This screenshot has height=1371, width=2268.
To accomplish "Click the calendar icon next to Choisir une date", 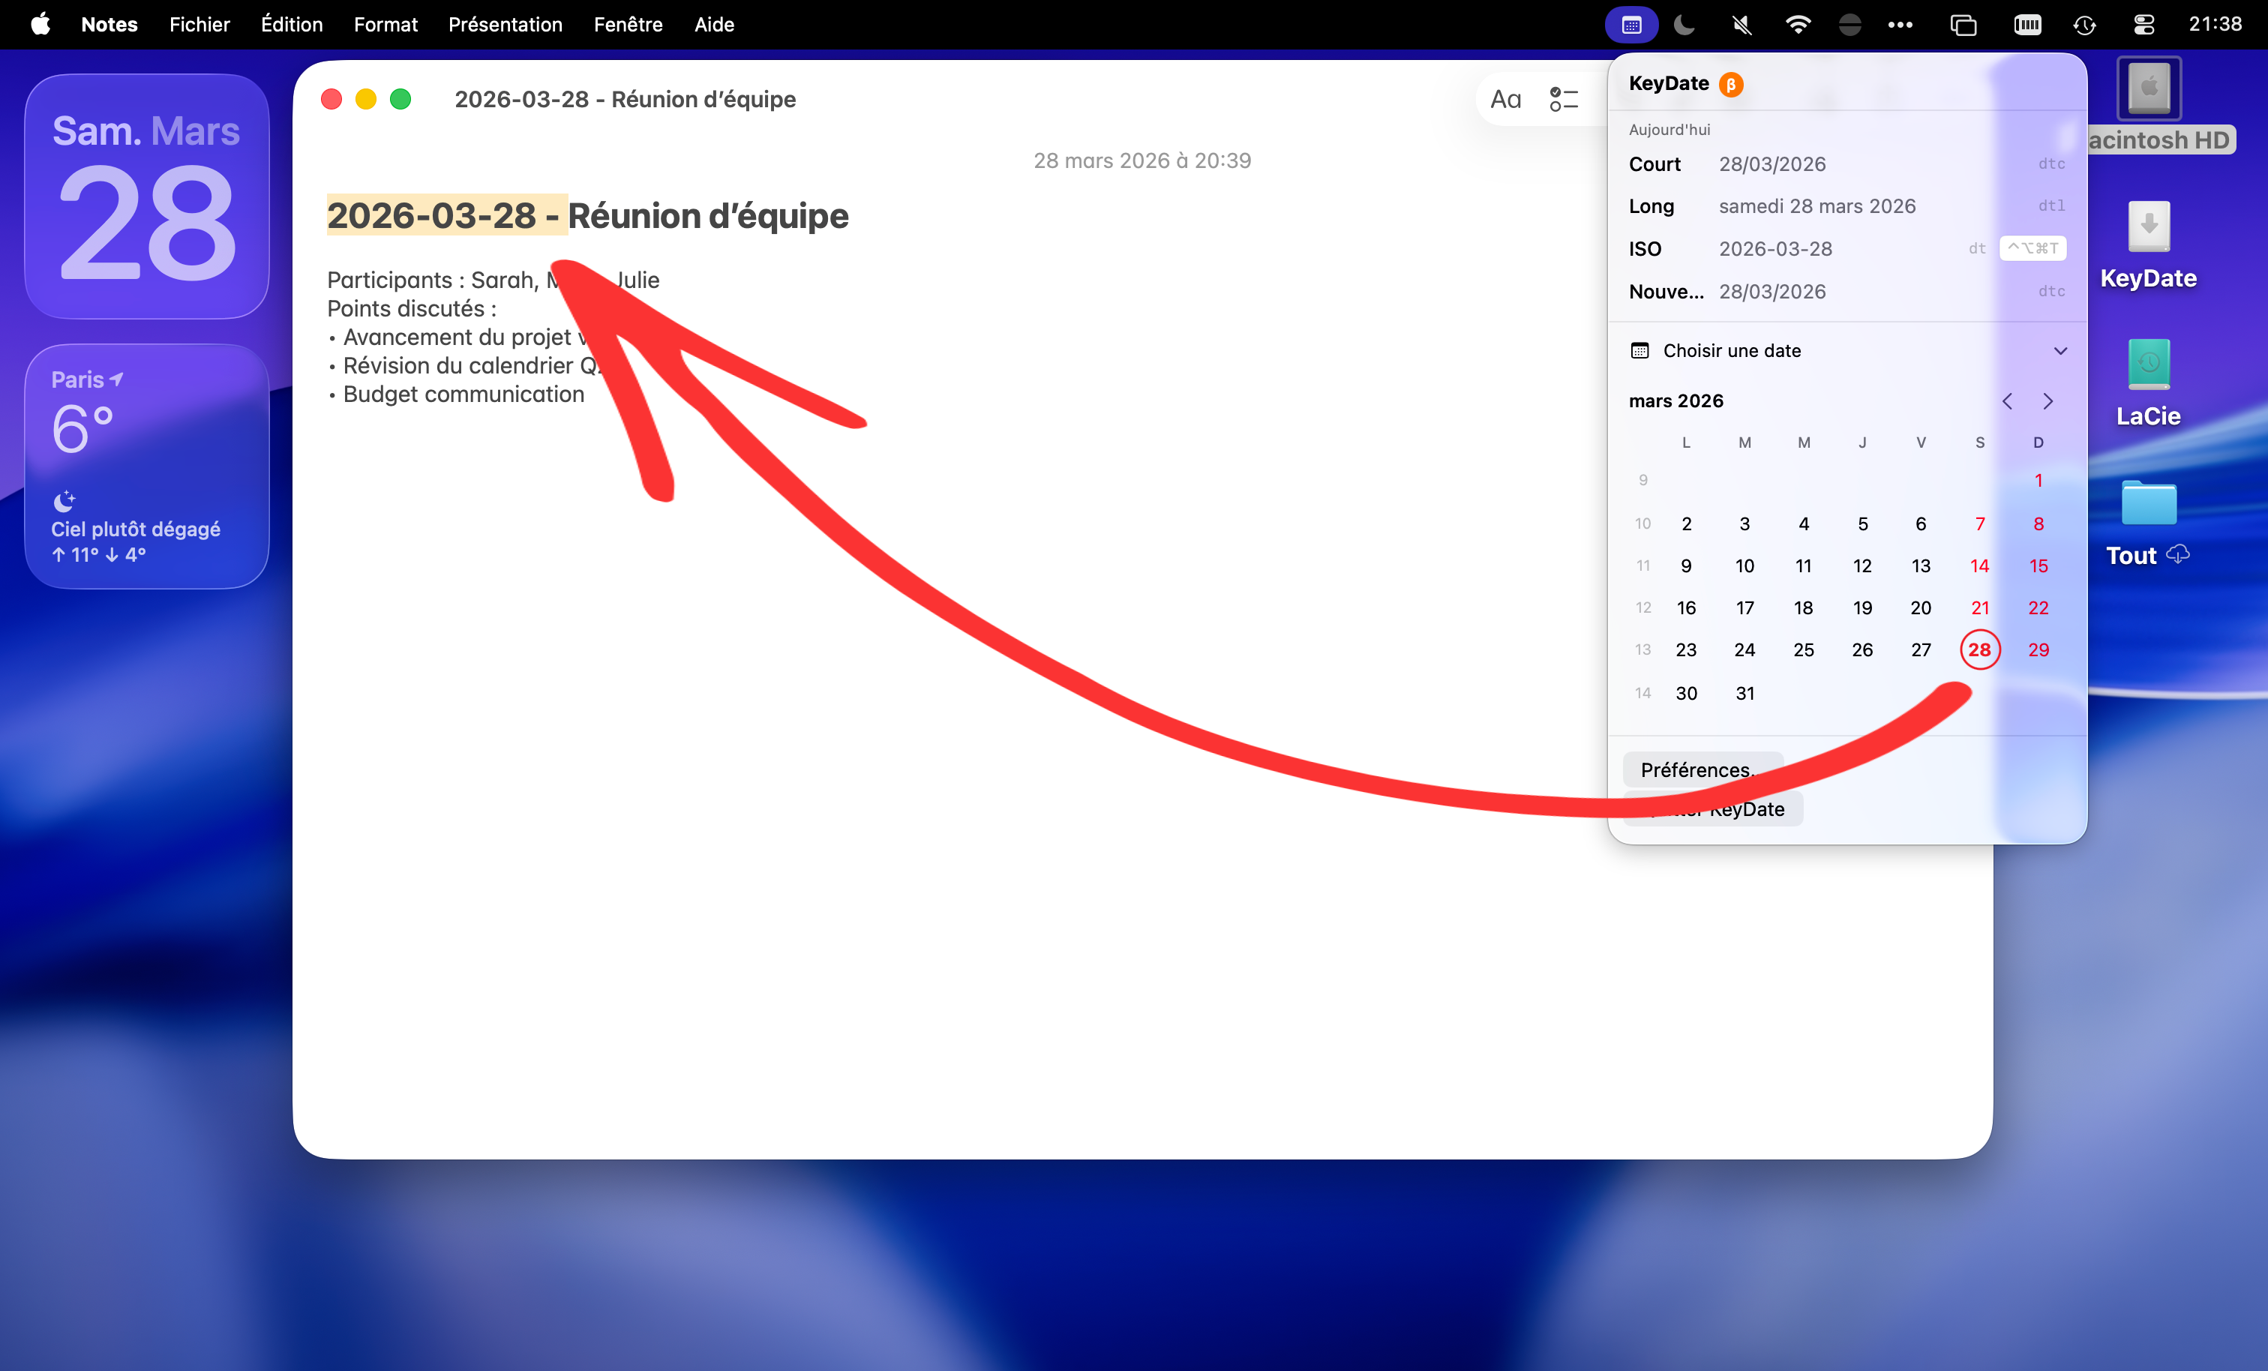I will pos(1640,350).
